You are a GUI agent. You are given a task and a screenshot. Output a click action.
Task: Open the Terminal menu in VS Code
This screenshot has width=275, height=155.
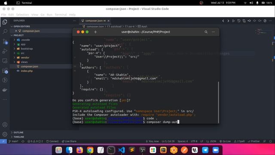click(61, 15)
